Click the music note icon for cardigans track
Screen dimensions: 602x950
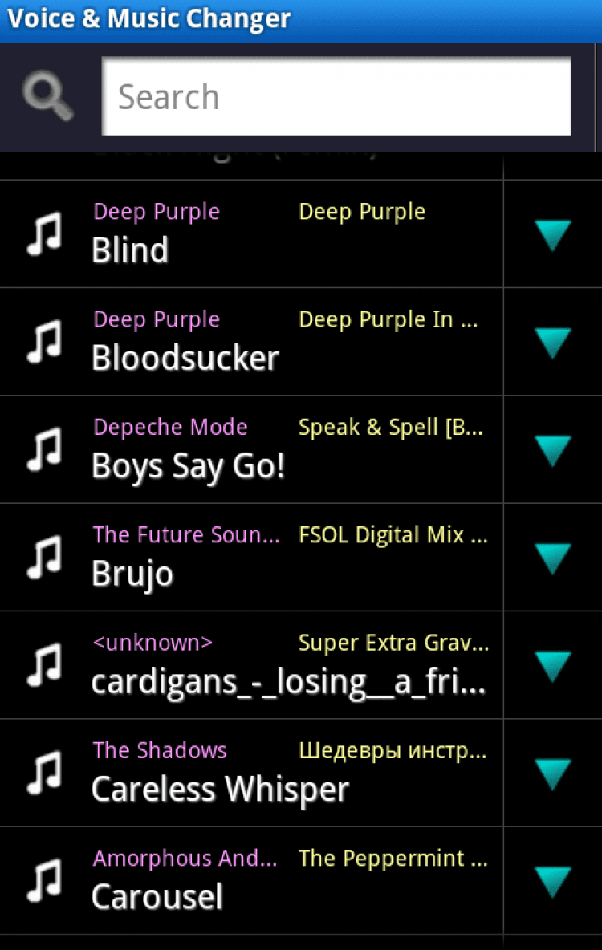(x=45, y=664)
